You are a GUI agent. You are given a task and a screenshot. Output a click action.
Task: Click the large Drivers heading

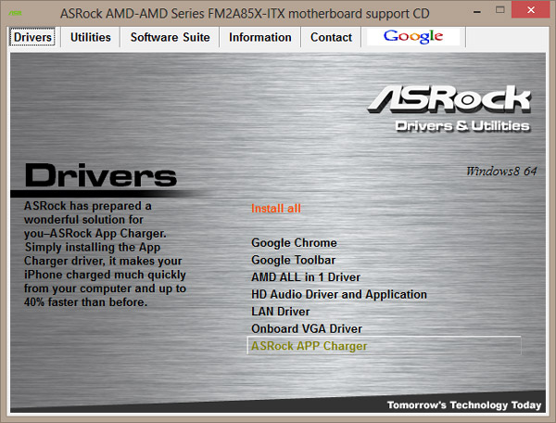101,175
